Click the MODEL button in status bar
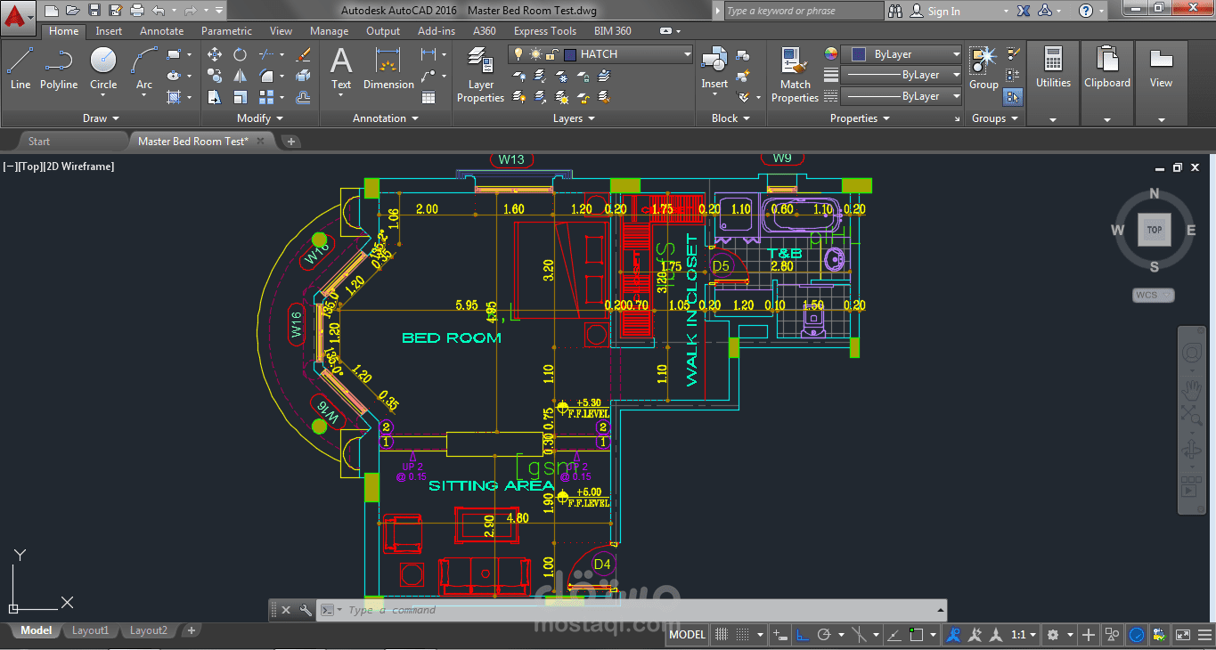1216x650 pixels. 688,635
